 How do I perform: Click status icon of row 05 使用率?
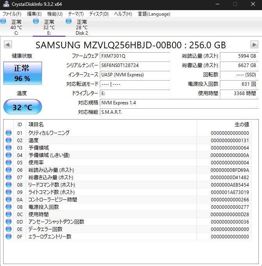(x=9, y=162)
